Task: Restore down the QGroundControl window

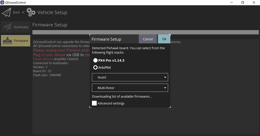Action: (242, 3)
